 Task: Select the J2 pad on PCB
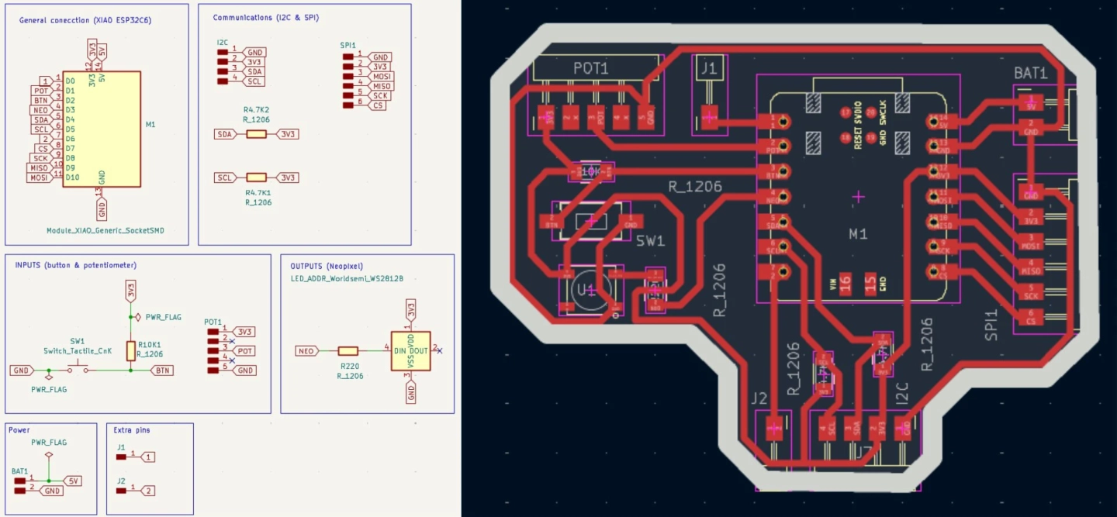tap(774, 428)
